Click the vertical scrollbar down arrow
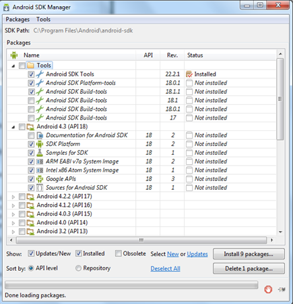The image size is (293, 304). click(x=280, y=232)
